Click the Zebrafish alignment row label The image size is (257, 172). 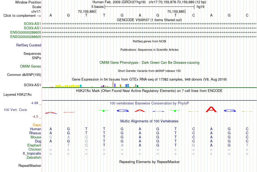(x=34, y=157)
